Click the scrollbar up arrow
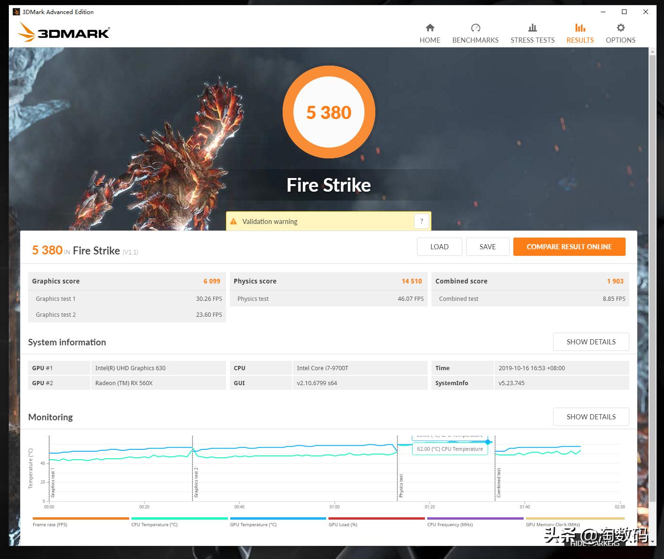Viewport: 664px width, 559px height. pyautogui.click(x=652, y=51)
